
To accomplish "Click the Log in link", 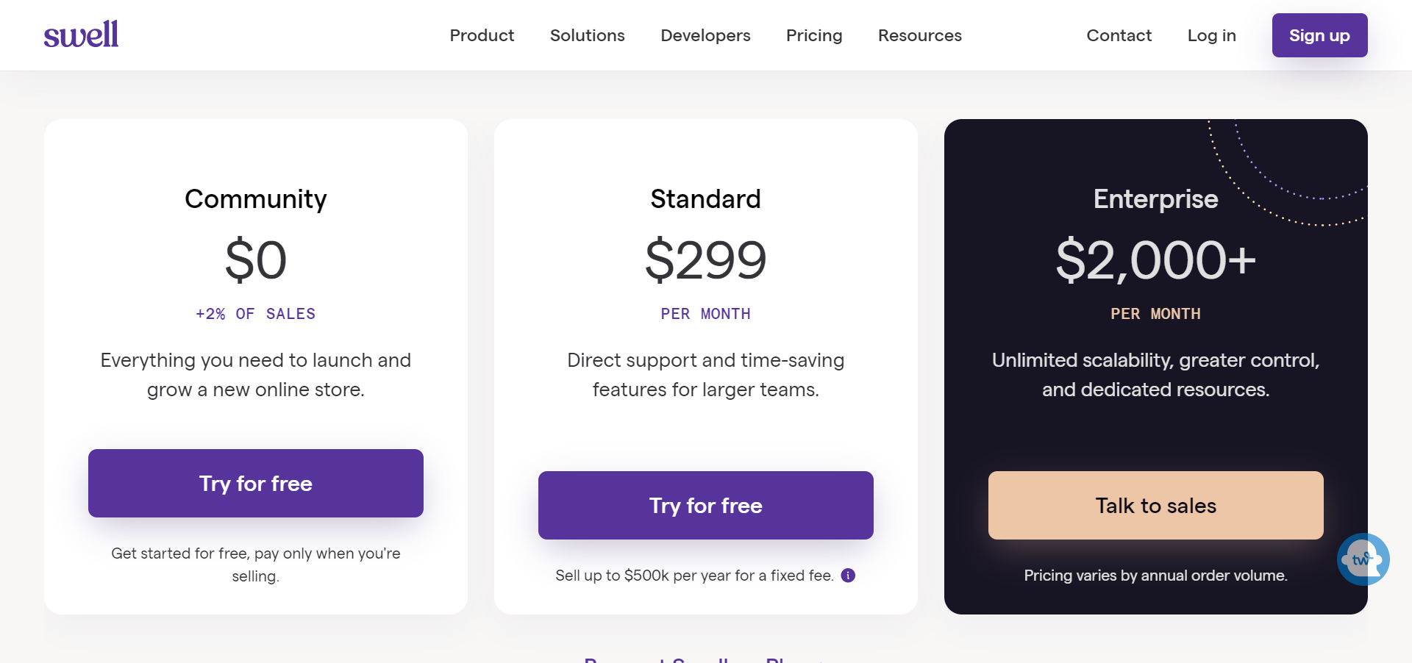I will pos(1211,35).
